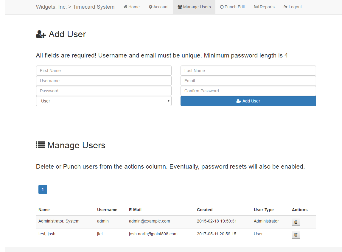The width and height of the screenshot is (342, 252).
Task: Click the Widgets, Inc. Timecard System brand
Action: tap(75, 7)
